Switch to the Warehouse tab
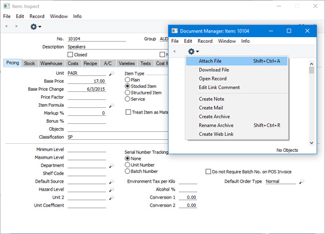This screenshot has width=325, height=234. point(51,63)
